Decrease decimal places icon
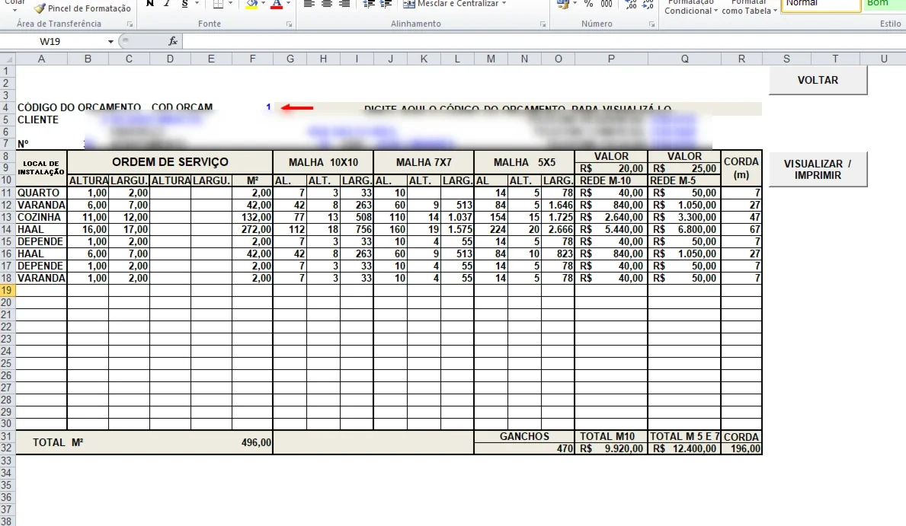The width and height of the screenshot is (906, 526). (648, 5)
